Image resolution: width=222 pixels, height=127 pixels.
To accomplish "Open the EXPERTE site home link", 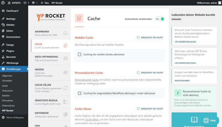I will [14, 3].
